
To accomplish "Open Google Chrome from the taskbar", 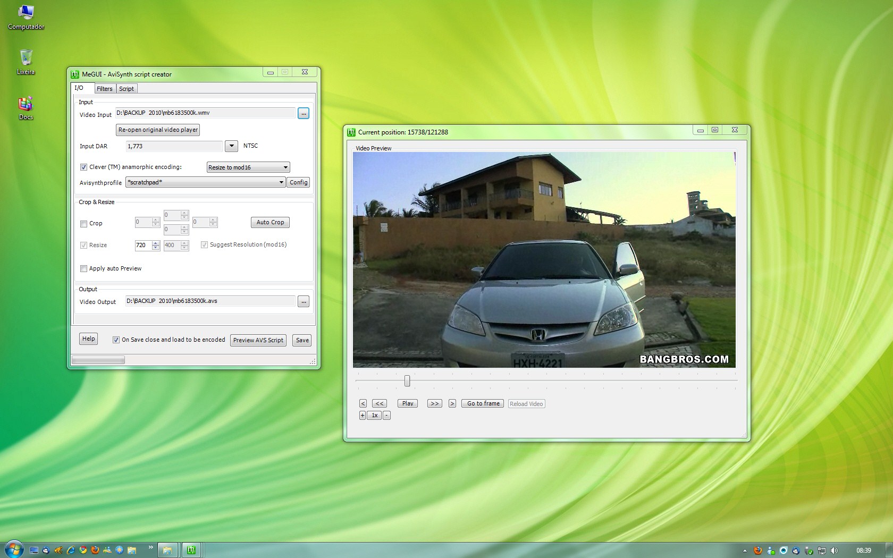I will (83, 551).
